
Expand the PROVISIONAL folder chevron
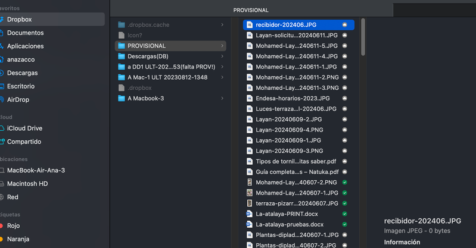coord(222,46)
